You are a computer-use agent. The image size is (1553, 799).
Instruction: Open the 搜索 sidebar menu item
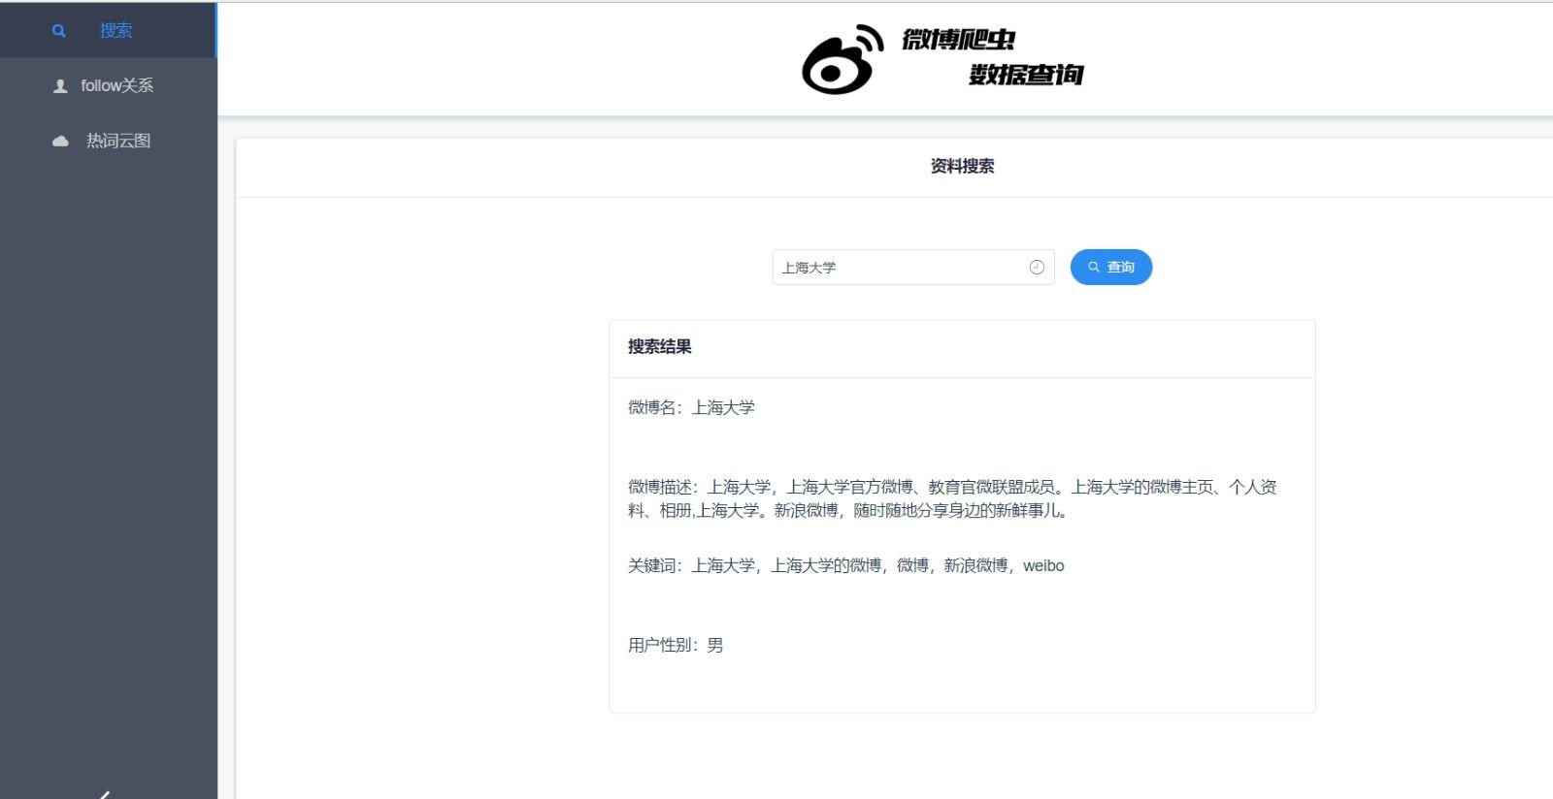(x=108, y=30)
